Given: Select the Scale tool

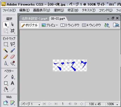Looking at the screenshot, I should (6, 31).
